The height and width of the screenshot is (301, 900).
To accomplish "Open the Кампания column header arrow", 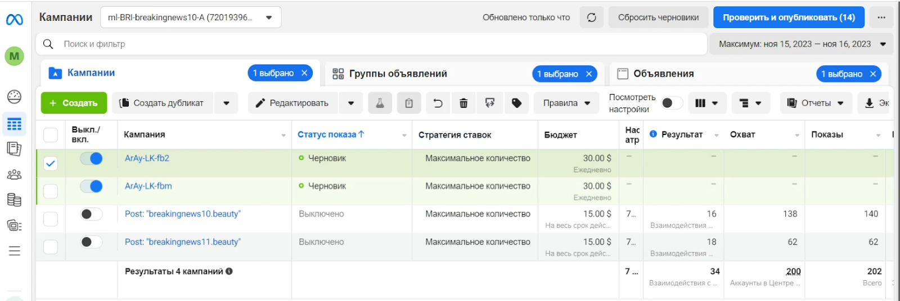I will [x=283, y=135].
